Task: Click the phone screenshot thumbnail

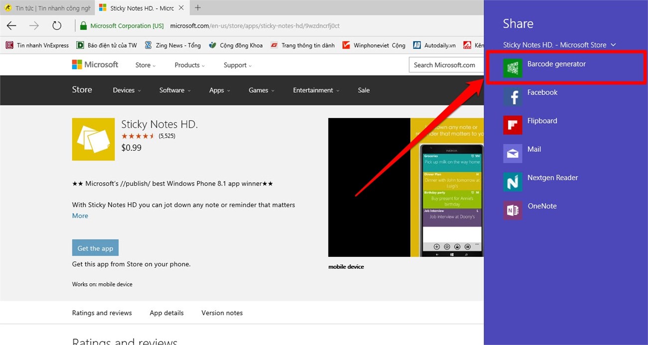Action: 406,187
